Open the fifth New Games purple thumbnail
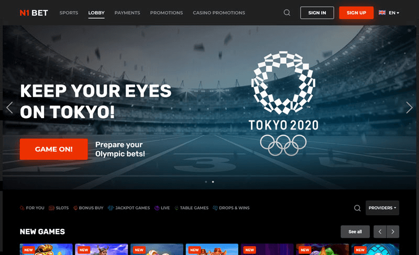The height and width of the screenshot is (255, 419). click(x=267, y=249)
